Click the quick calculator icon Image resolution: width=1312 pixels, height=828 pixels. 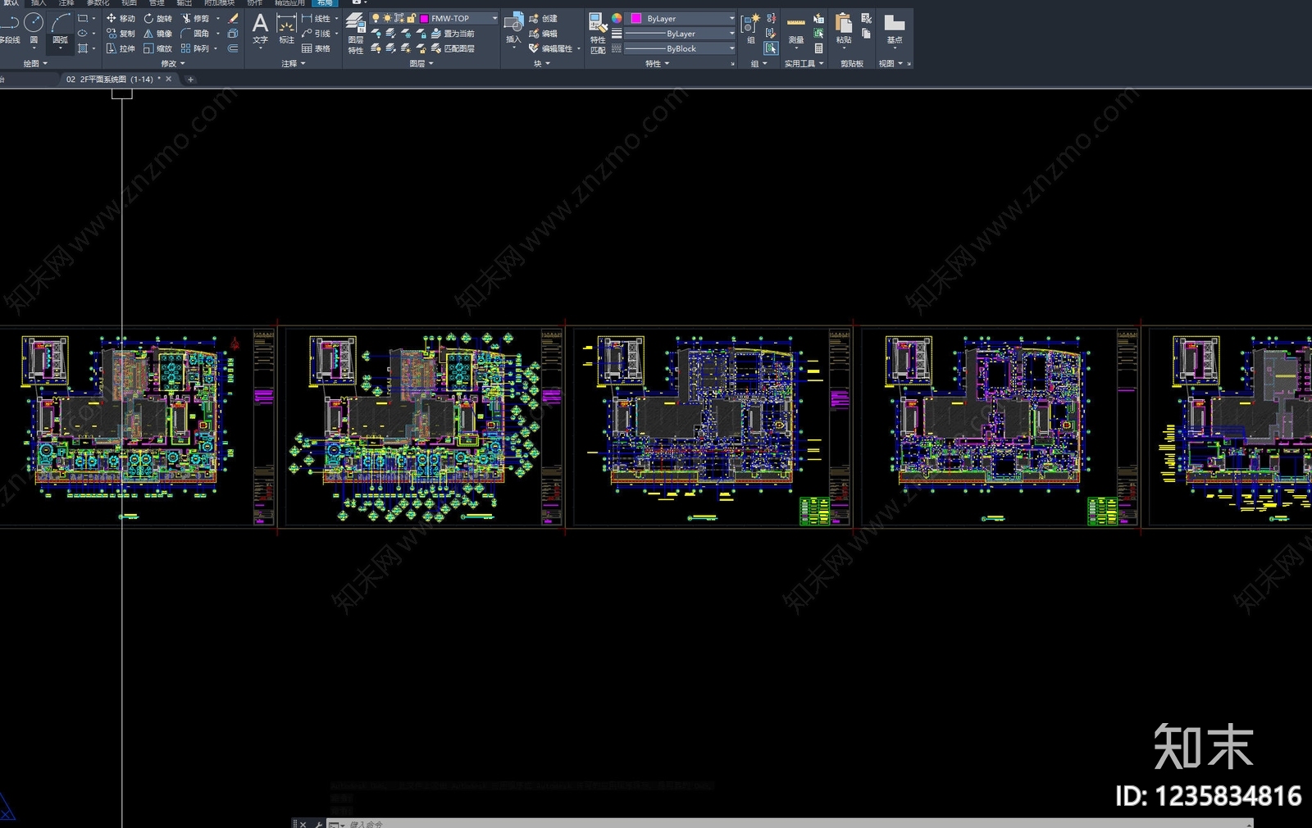pos(818,48)
